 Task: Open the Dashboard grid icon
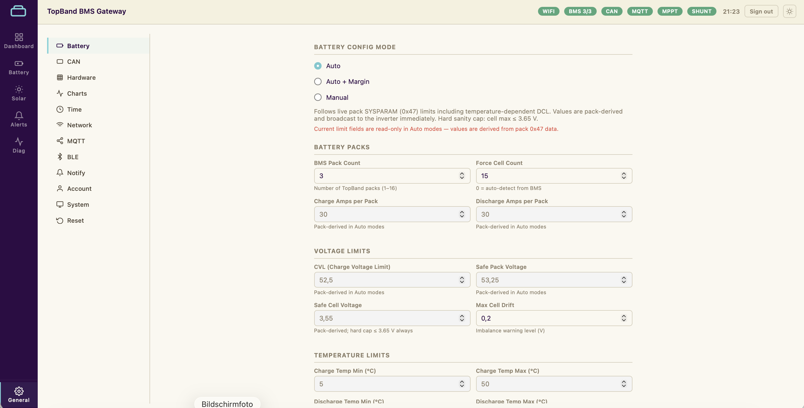(x=19, y=37)
